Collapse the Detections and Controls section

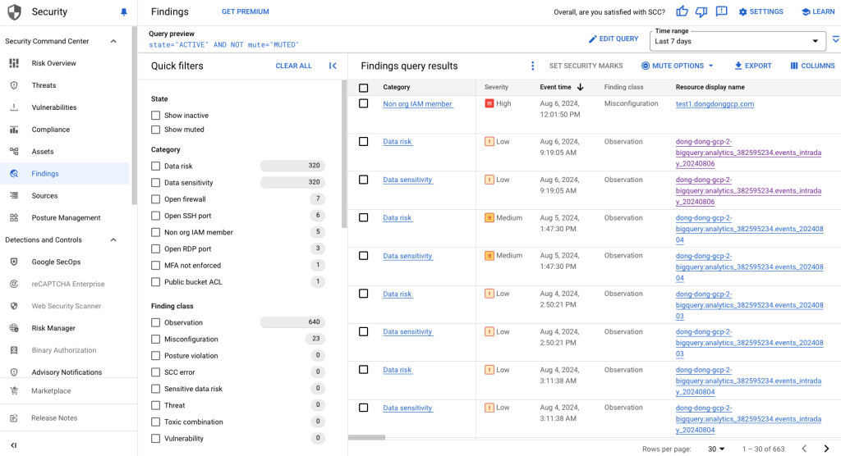click(113, 240)
